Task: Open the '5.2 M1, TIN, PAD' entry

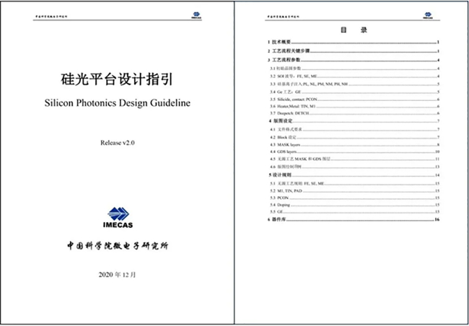Action: coord(284,190)
